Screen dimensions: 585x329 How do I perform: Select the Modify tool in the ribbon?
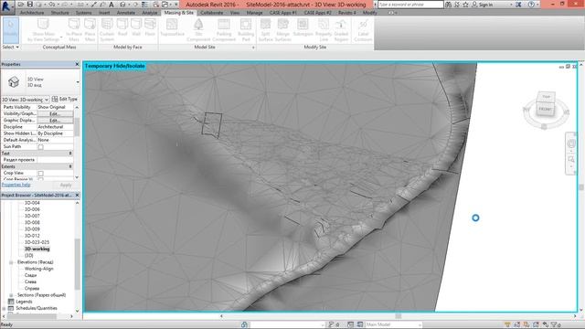point(10,29)
